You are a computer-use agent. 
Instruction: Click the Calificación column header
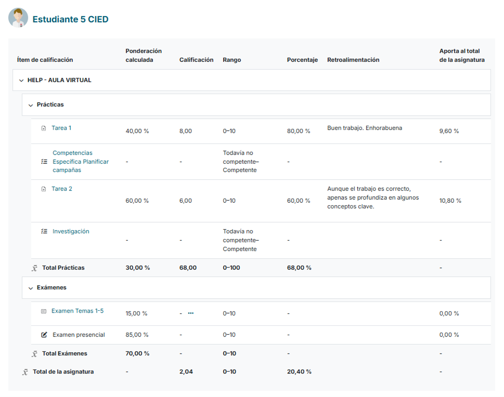(x=196, y=60)
